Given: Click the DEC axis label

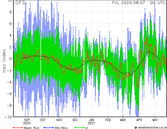Looking at the screenshot, I should coord(75,120).
